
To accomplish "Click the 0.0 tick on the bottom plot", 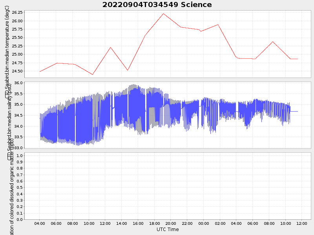I will pyautogui.click(x=20, y=220).
